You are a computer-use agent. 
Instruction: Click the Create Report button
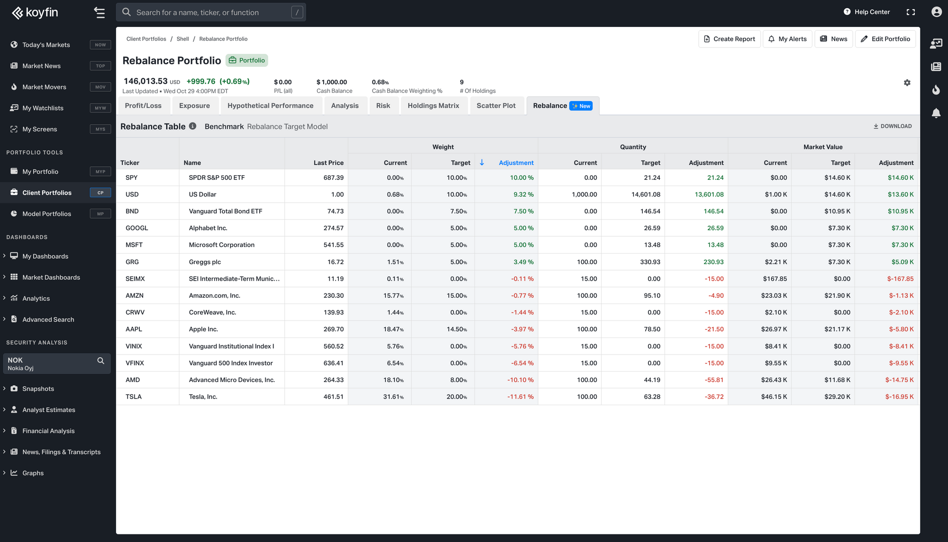click(729, 39)
